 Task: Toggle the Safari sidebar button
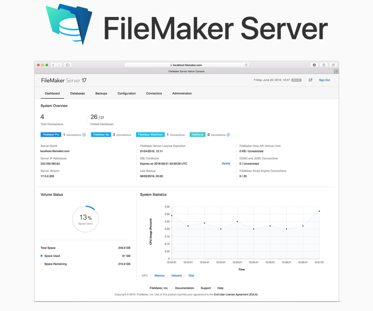(68, 65)
